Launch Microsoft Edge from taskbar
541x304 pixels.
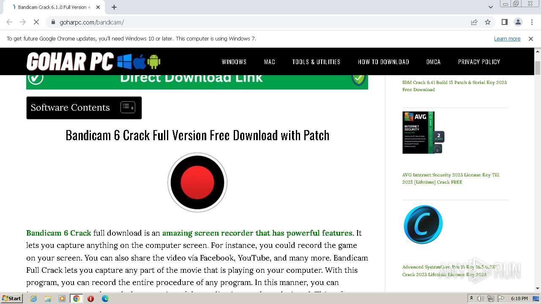click(x=105, y=299)
